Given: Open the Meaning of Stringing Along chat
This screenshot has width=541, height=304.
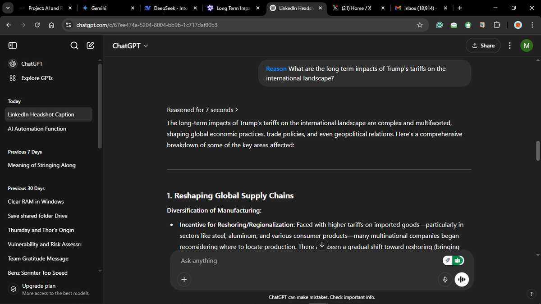Looking at the screenshot, I should [49, 165].
